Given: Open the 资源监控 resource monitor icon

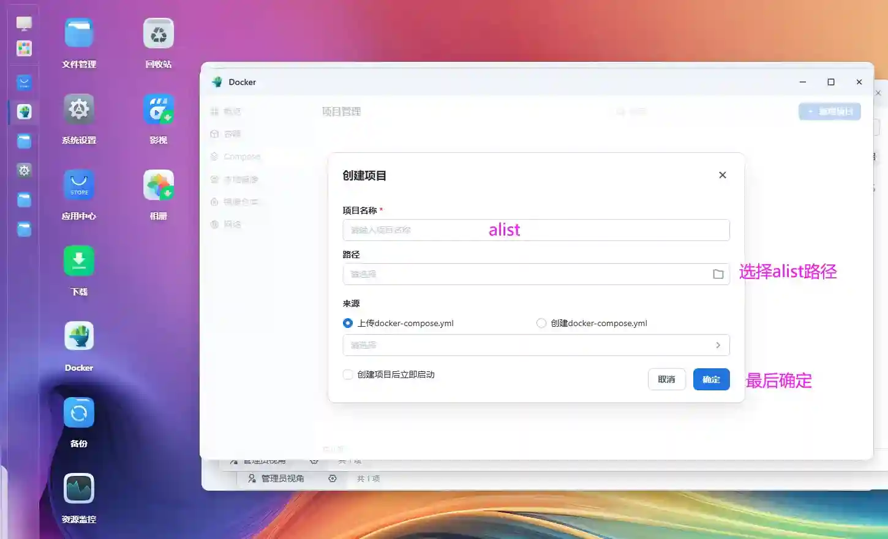Looking at the screenshot, I should [x=79, y=489].
